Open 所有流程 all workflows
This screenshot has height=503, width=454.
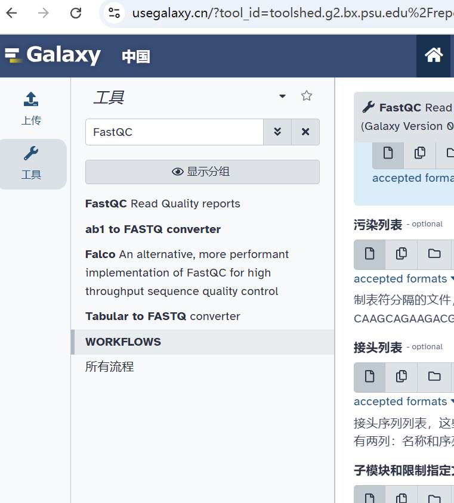(x=110, y=367)
